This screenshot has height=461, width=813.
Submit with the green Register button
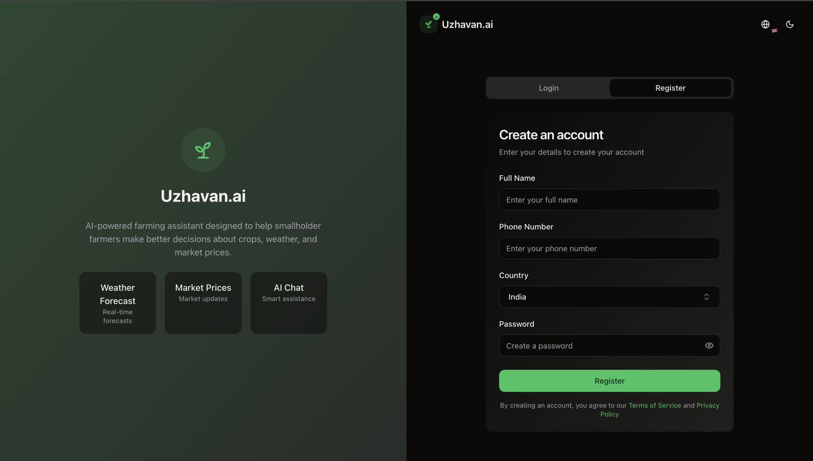[x=609, y=381]
